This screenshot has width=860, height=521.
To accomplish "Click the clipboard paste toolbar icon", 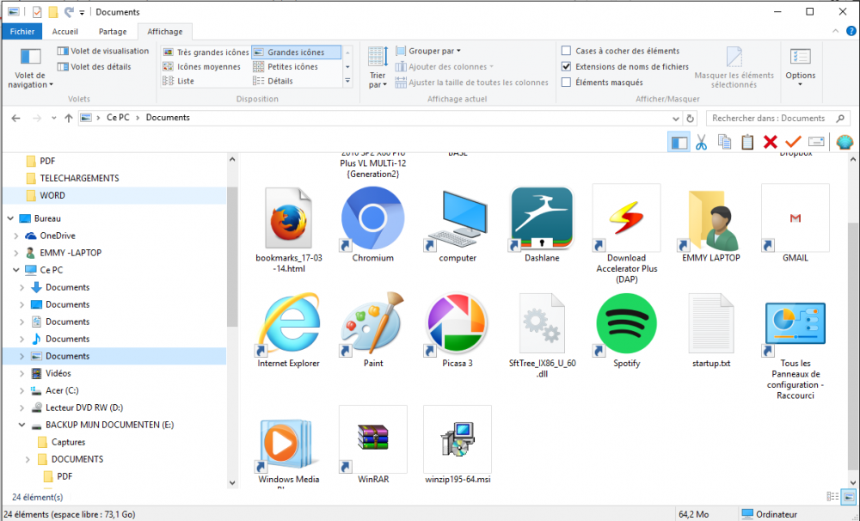I will [747, 142].
